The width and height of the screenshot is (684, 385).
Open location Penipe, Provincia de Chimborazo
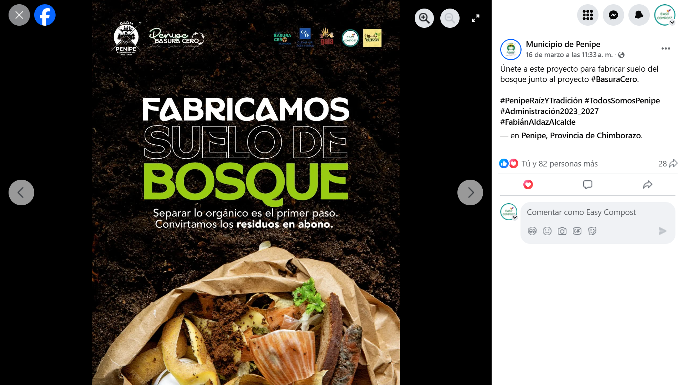581,135
